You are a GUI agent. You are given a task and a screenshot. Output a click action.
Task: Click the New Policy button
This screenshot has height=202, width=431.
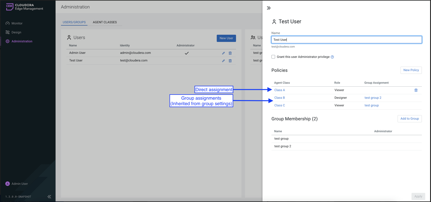pyautogui.click(x=411, y=70)
